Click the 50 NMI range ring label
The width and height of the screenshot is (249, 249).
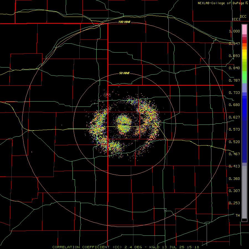[124, 73]
